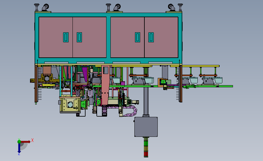
Task: Click the red X axis arrow of the triad
Action: click(x=25, y=142)
